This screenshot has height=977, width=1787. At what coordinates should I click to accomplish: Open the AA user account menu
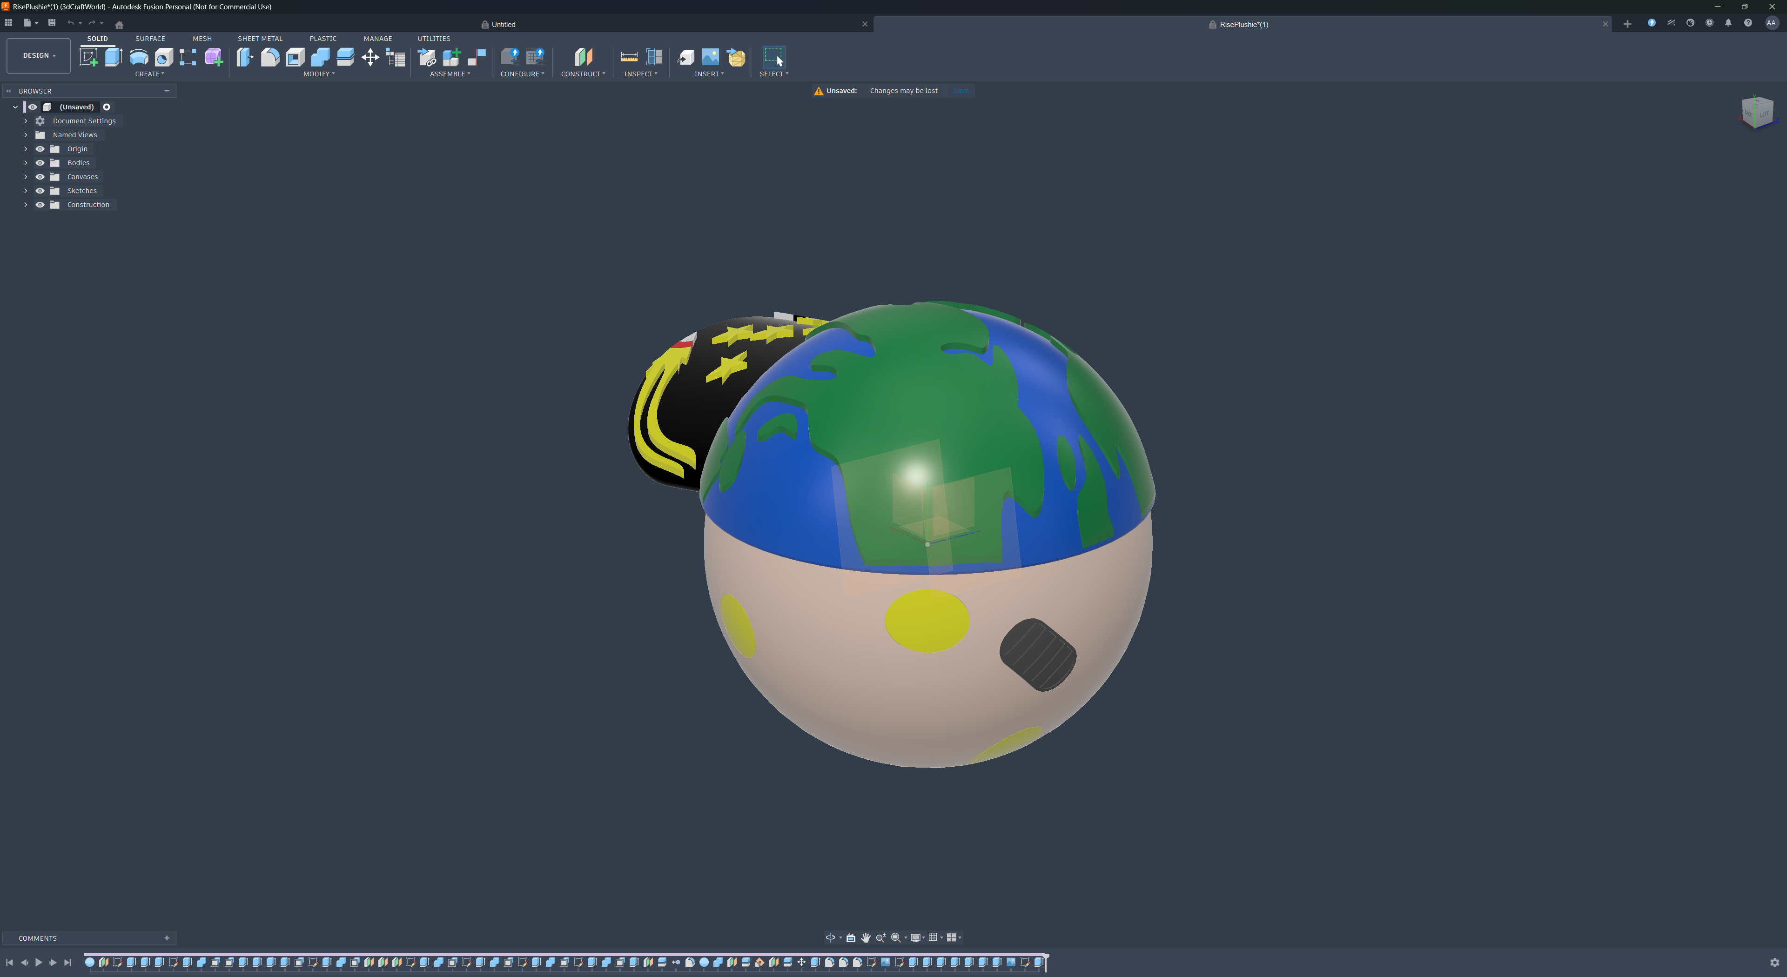[x=1771, y=23]
